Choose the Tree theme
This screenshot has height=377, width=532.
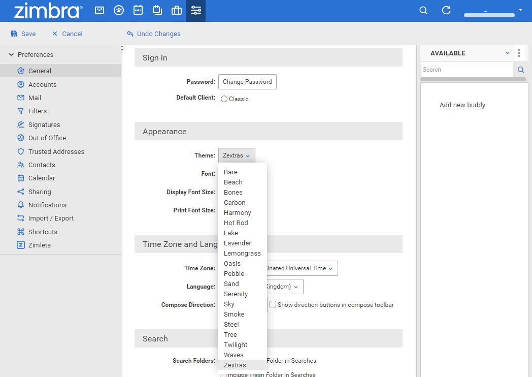pos(242,335)
